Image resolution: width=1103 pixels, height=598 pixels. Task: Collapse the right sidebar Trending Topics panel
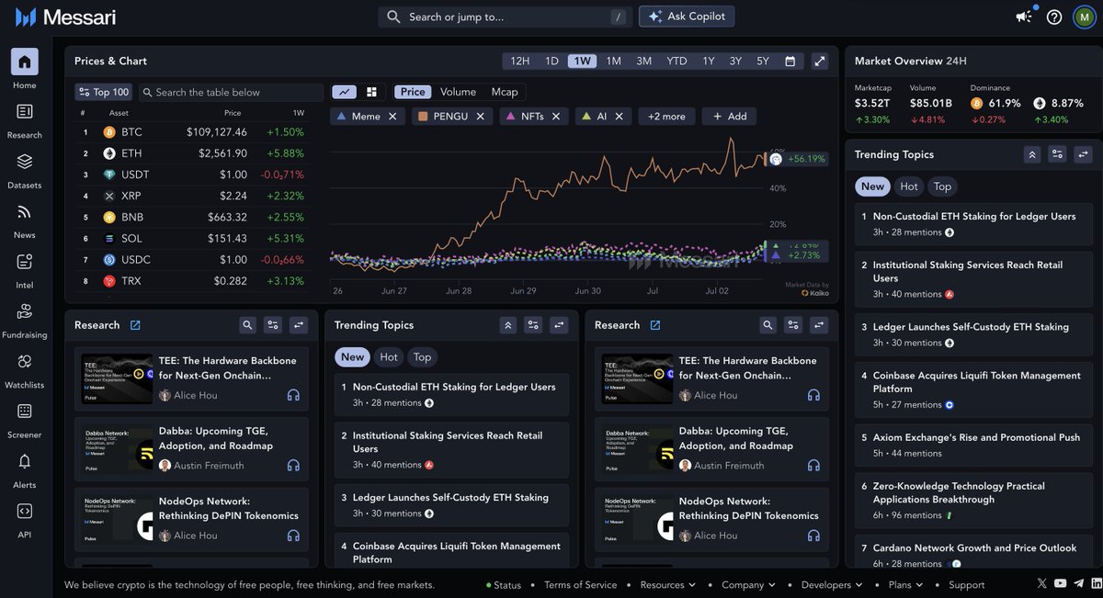click(1032, 154)
